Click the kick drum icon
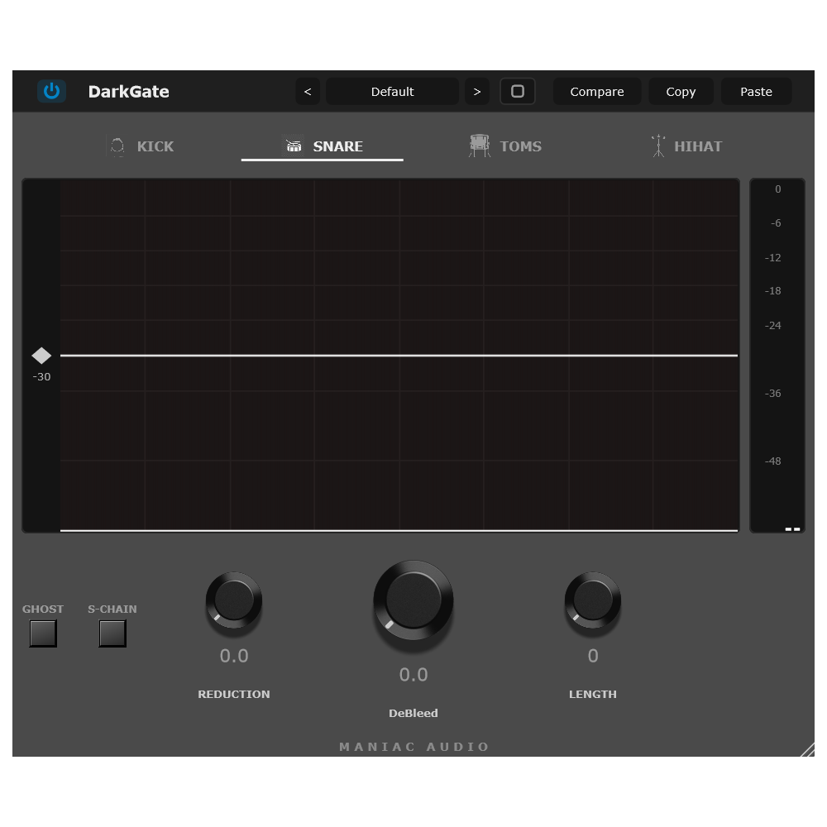 tap(117, 146)
